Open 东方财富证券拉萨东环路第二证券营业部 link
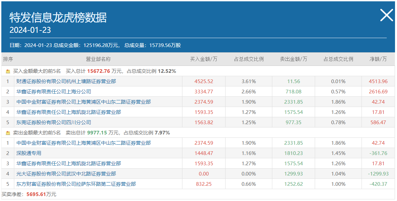This screenshot has width=397, height=201. pos(76,184)
